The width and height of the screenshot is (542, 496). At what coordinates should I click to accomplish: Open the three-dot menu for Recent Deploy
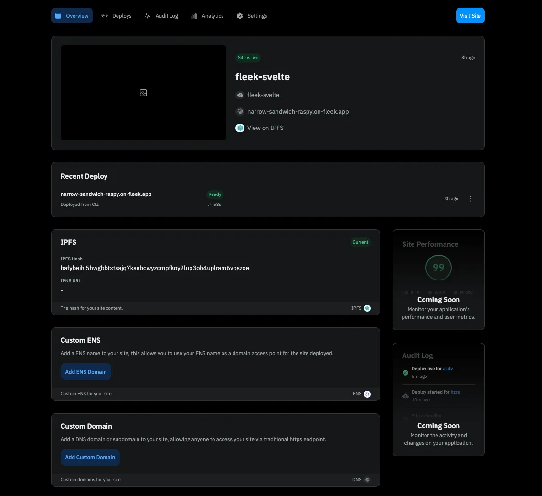(x=470, y=199)
